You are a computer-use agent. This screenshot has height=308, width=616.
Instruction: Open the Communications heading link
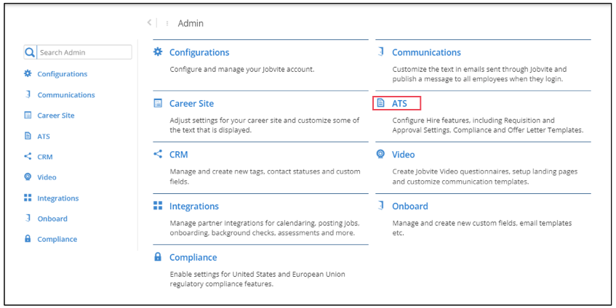[425, 52]
